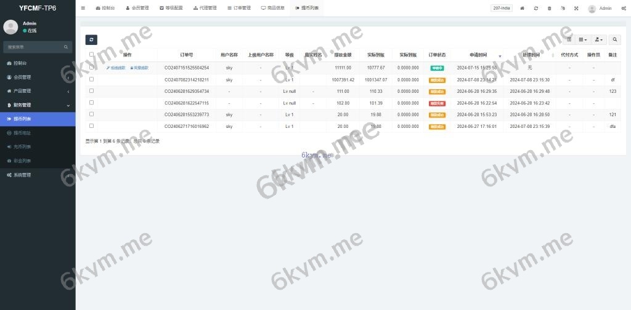
Task: Open settings via the gears icon
Action: 623,9
